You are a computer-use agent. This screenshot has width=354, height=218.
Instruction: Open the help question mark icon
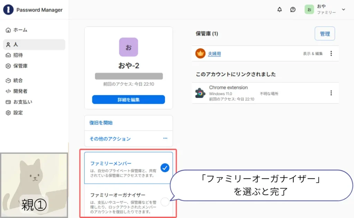tap(292, 10)
